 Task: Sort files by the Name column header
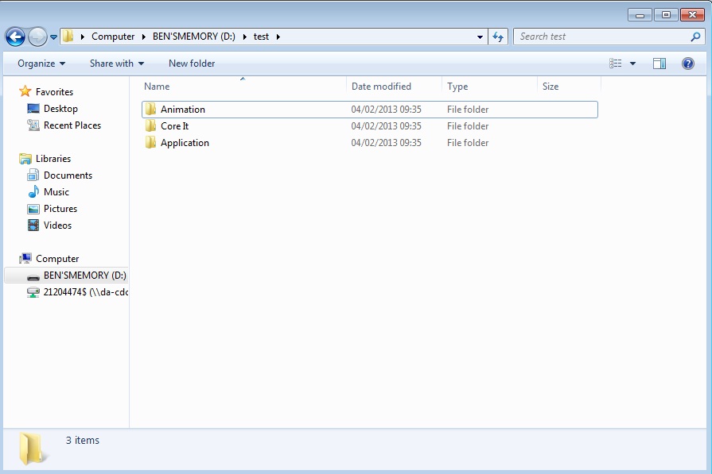point(157,86)
